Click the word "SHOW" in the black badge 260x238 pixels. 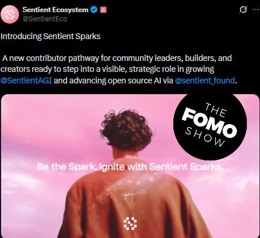tap(205, 137)
